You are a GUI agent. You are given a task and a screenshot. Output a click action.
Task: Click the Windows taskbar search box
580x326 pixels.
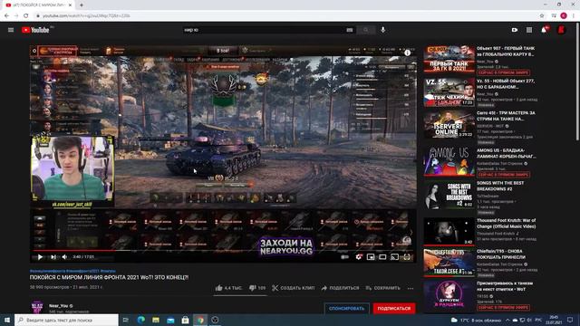point(66,320)
